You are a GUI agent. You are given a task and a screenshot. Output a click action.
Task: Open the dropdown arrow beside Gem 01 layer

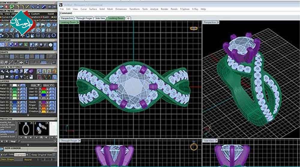pos(11,102)
